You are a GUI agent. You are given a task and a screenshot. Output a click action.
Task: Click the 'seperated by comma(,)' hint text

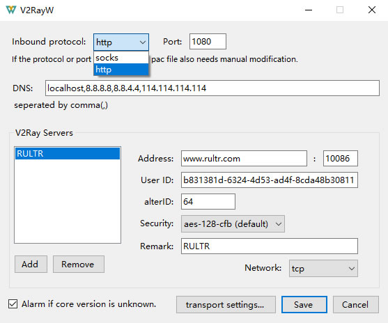click(61, 105)
